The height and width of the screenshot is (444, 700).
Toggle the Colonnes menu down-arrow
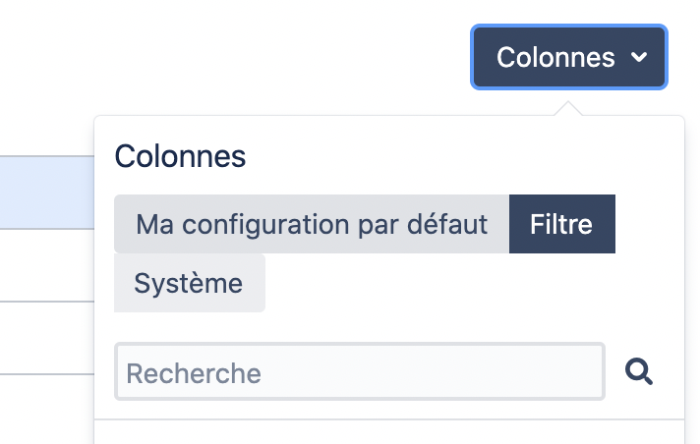(x=639, y=58)
